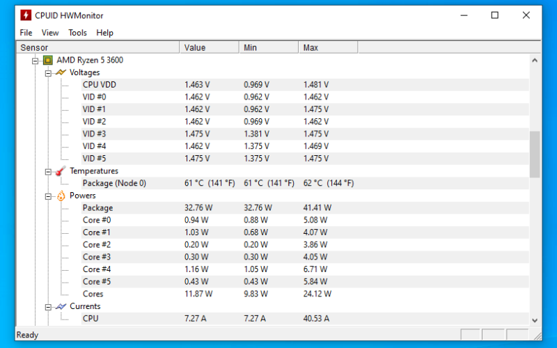Image resolution: width=557 pixels, height=348 pixels.
Task: Select the CPU VDD row
Action: tap(305, 85)
